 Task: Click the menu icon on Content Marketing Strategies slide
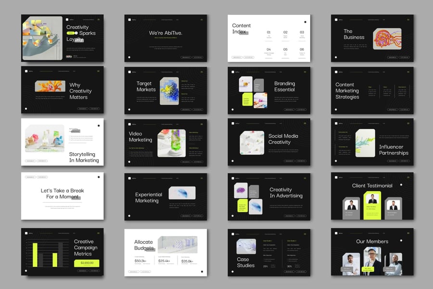coord(408,72)
